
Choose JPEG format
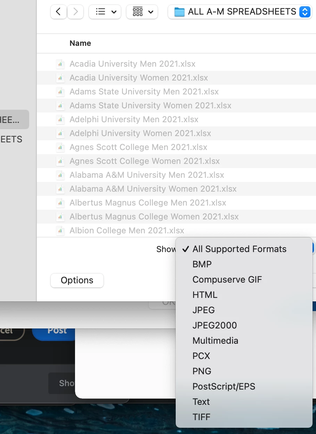pyautogui.click(x=244, y=310)
